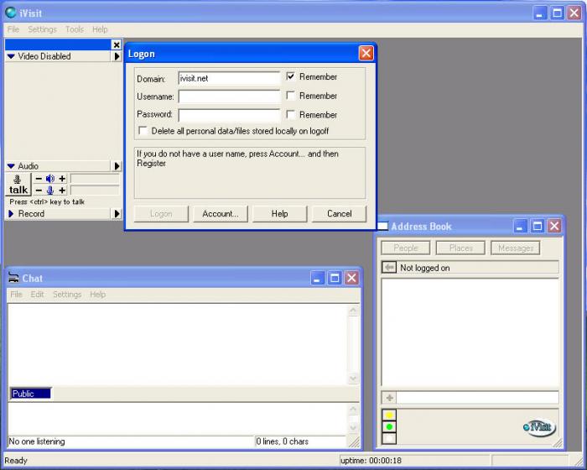Image resolution: width=587 pixels, height=470 pixels.
Task: Click '0 lines, 0 chars' status text
Action: tap(283, 441)
